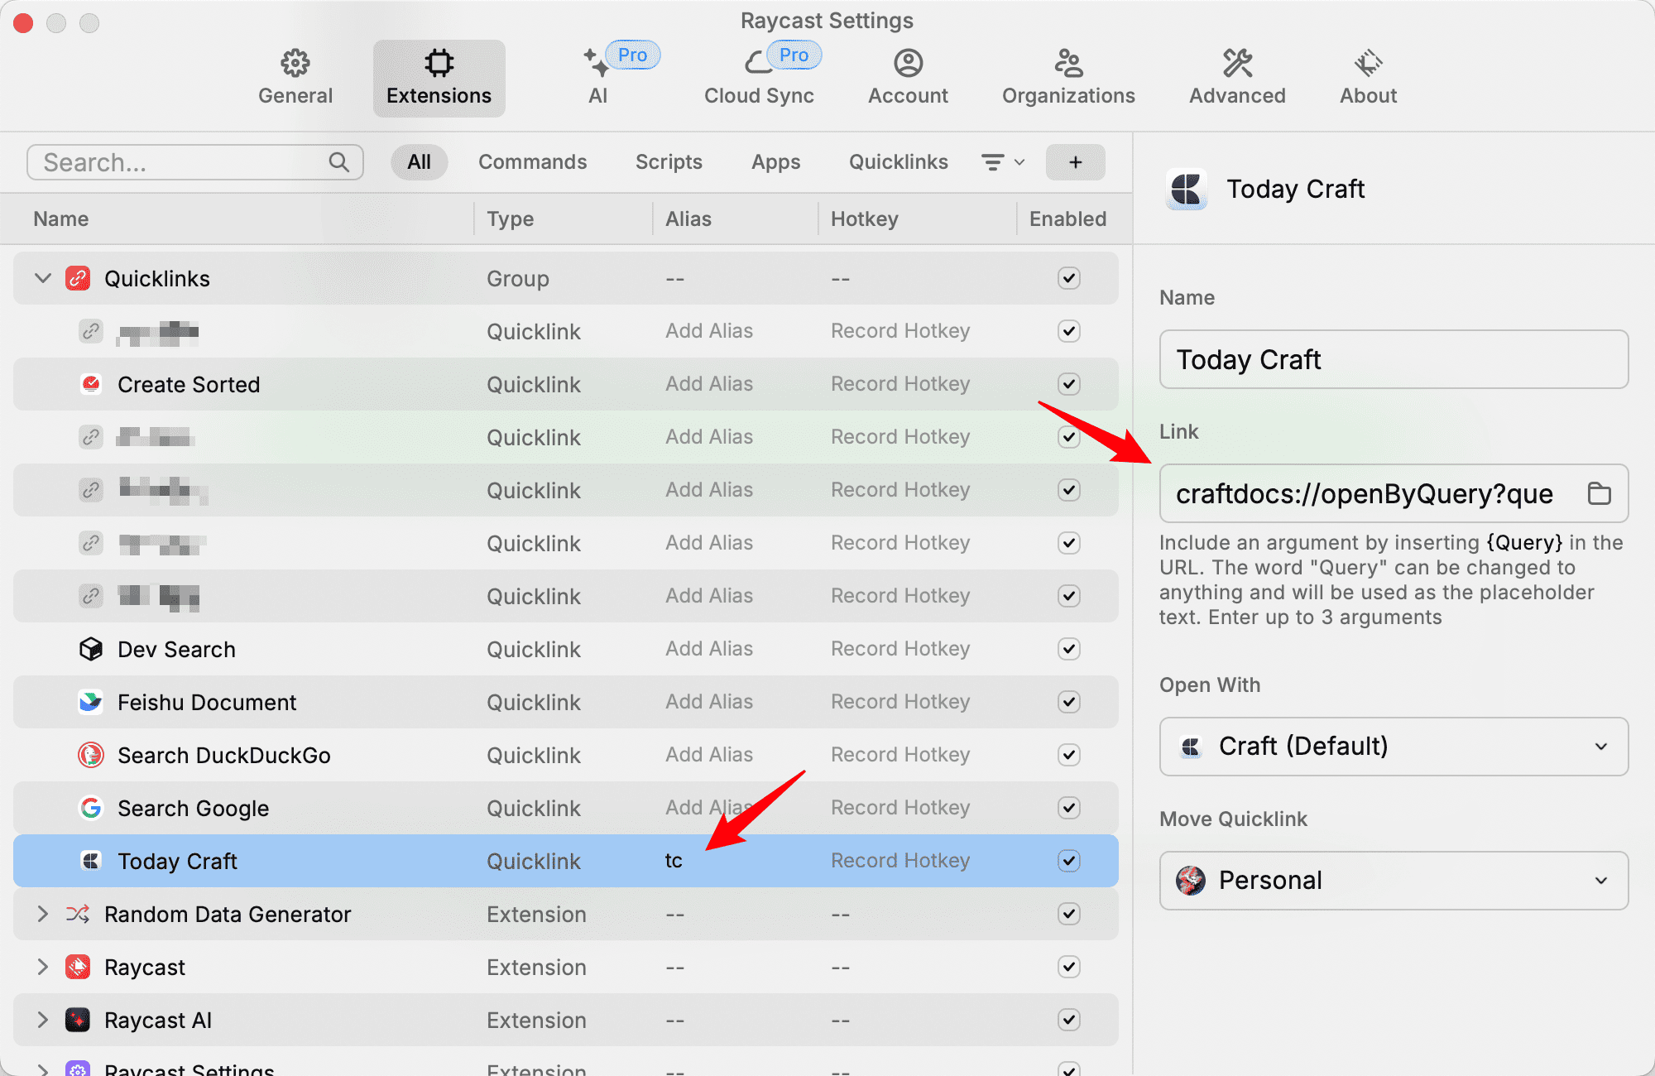
Task: Toggle Today Craft enabled checkbox
Action: point(1069,861)
